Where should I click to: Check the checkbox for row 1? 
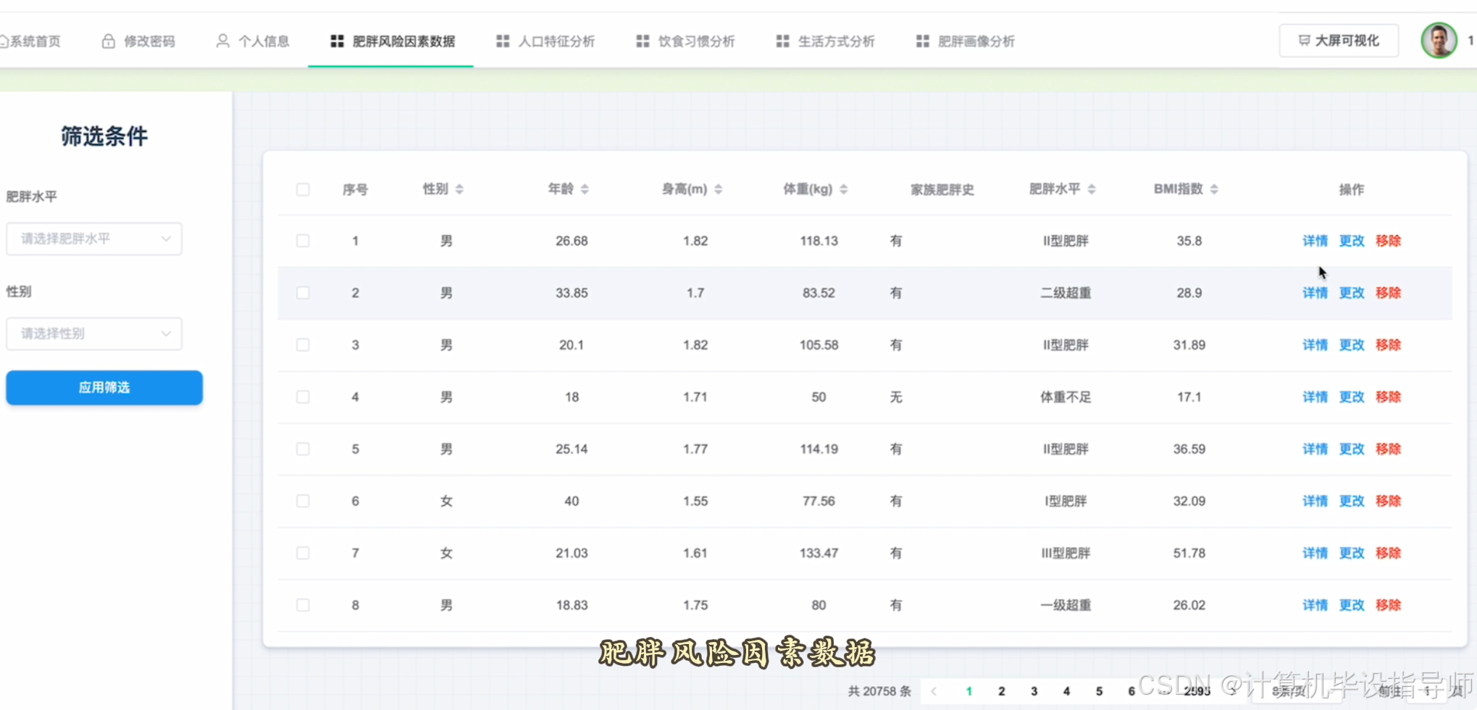[x=303, y=241]
